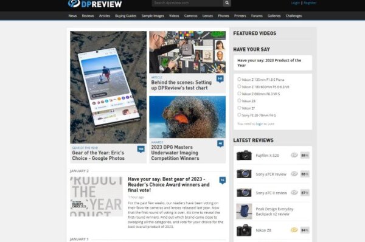The width and height of the screenshot is (365, 242).
Task: Open the Lenses menu
Action: 207,16
